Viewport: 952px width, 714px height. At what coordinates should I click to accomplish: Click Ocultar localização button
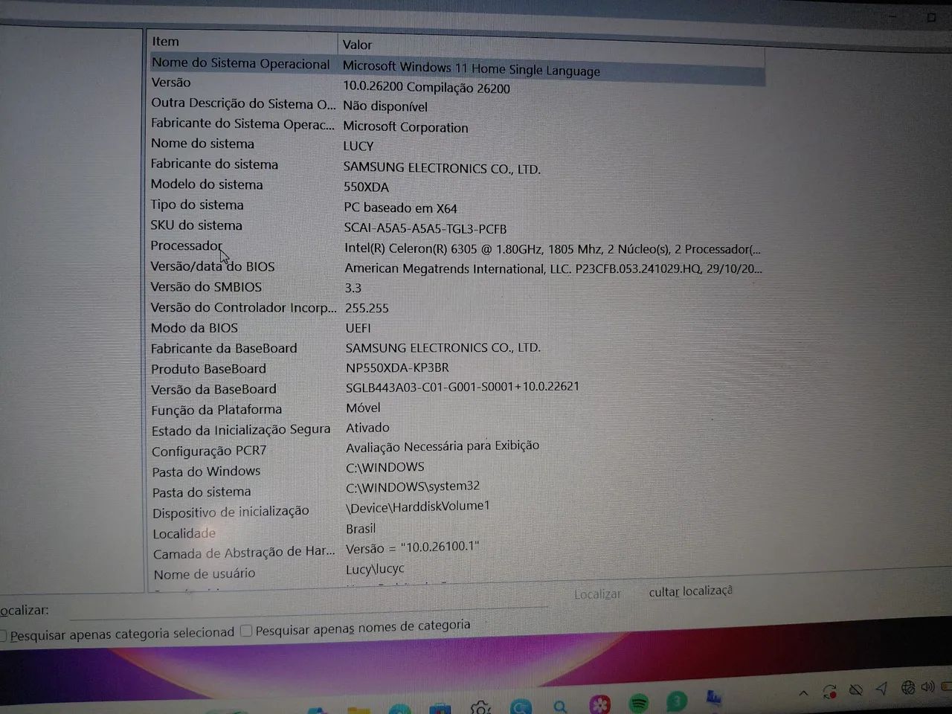(x=690, y=591)
